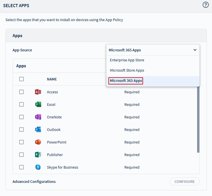Click the Outlook app icon
The height and width of the screenshot is (196, 212).
point(38,130)
